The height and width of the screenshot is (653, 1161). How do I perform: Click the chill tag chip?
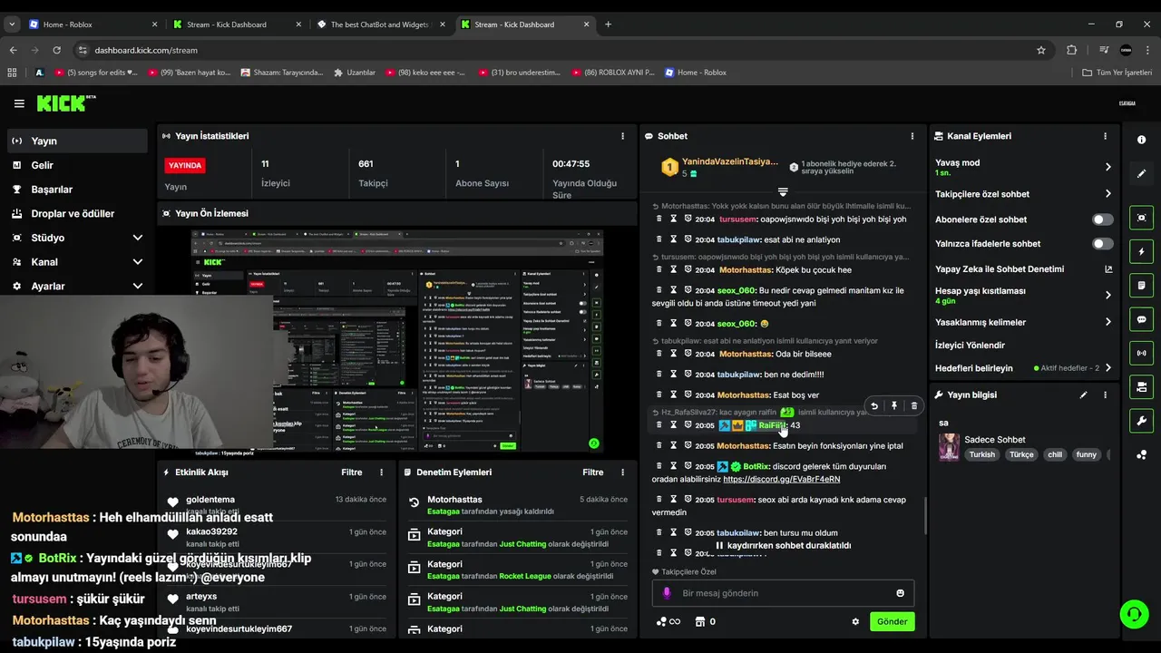pos(1055,455)
